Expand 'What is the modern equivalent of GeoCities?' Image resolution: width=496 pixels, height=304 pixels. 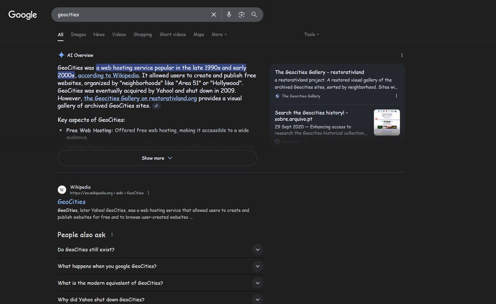click(160, 283)
